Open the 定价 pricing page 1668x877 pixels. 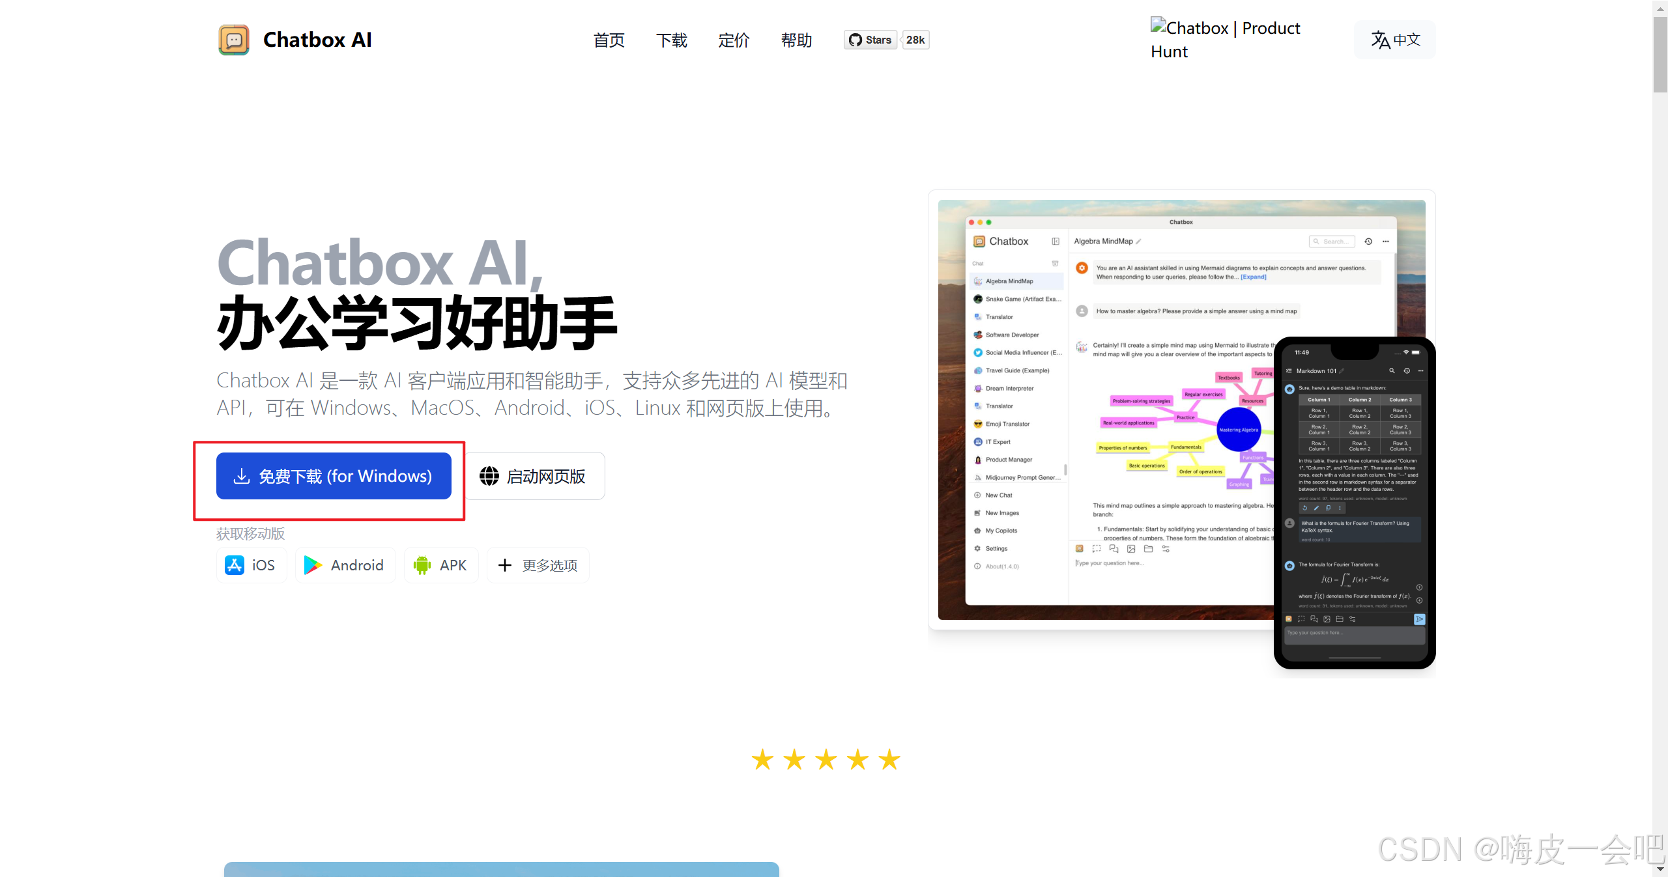pyautogui.click(x=734, y=40)
